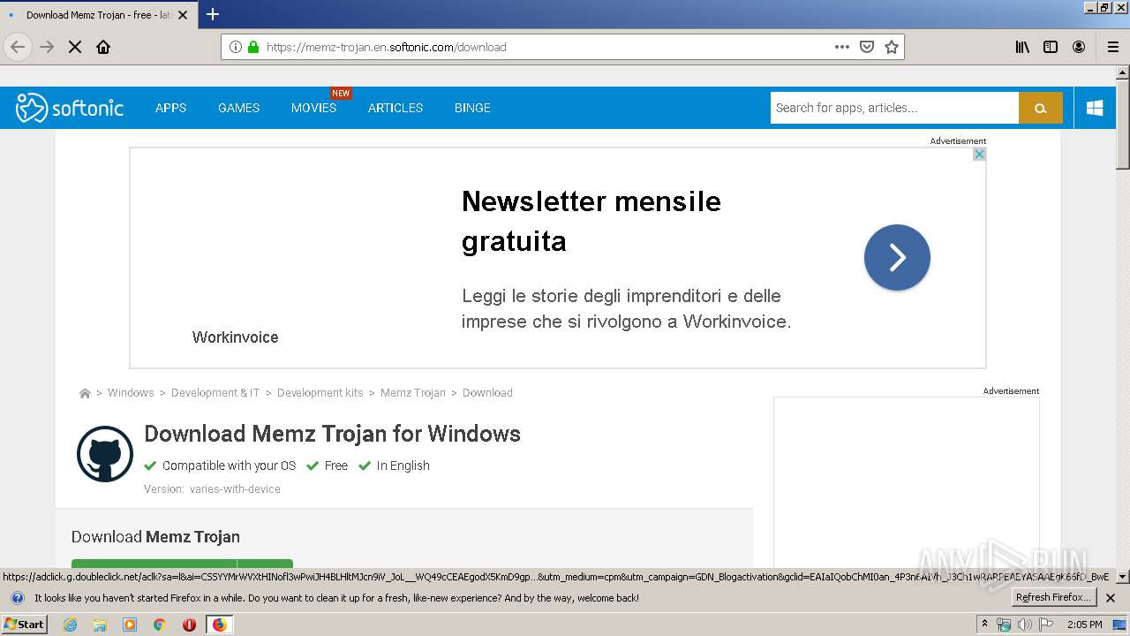Click the Memz Trojan GitHub app icon
The width and height of the screenshot is (1130, 636).
[x=105, y=454]
